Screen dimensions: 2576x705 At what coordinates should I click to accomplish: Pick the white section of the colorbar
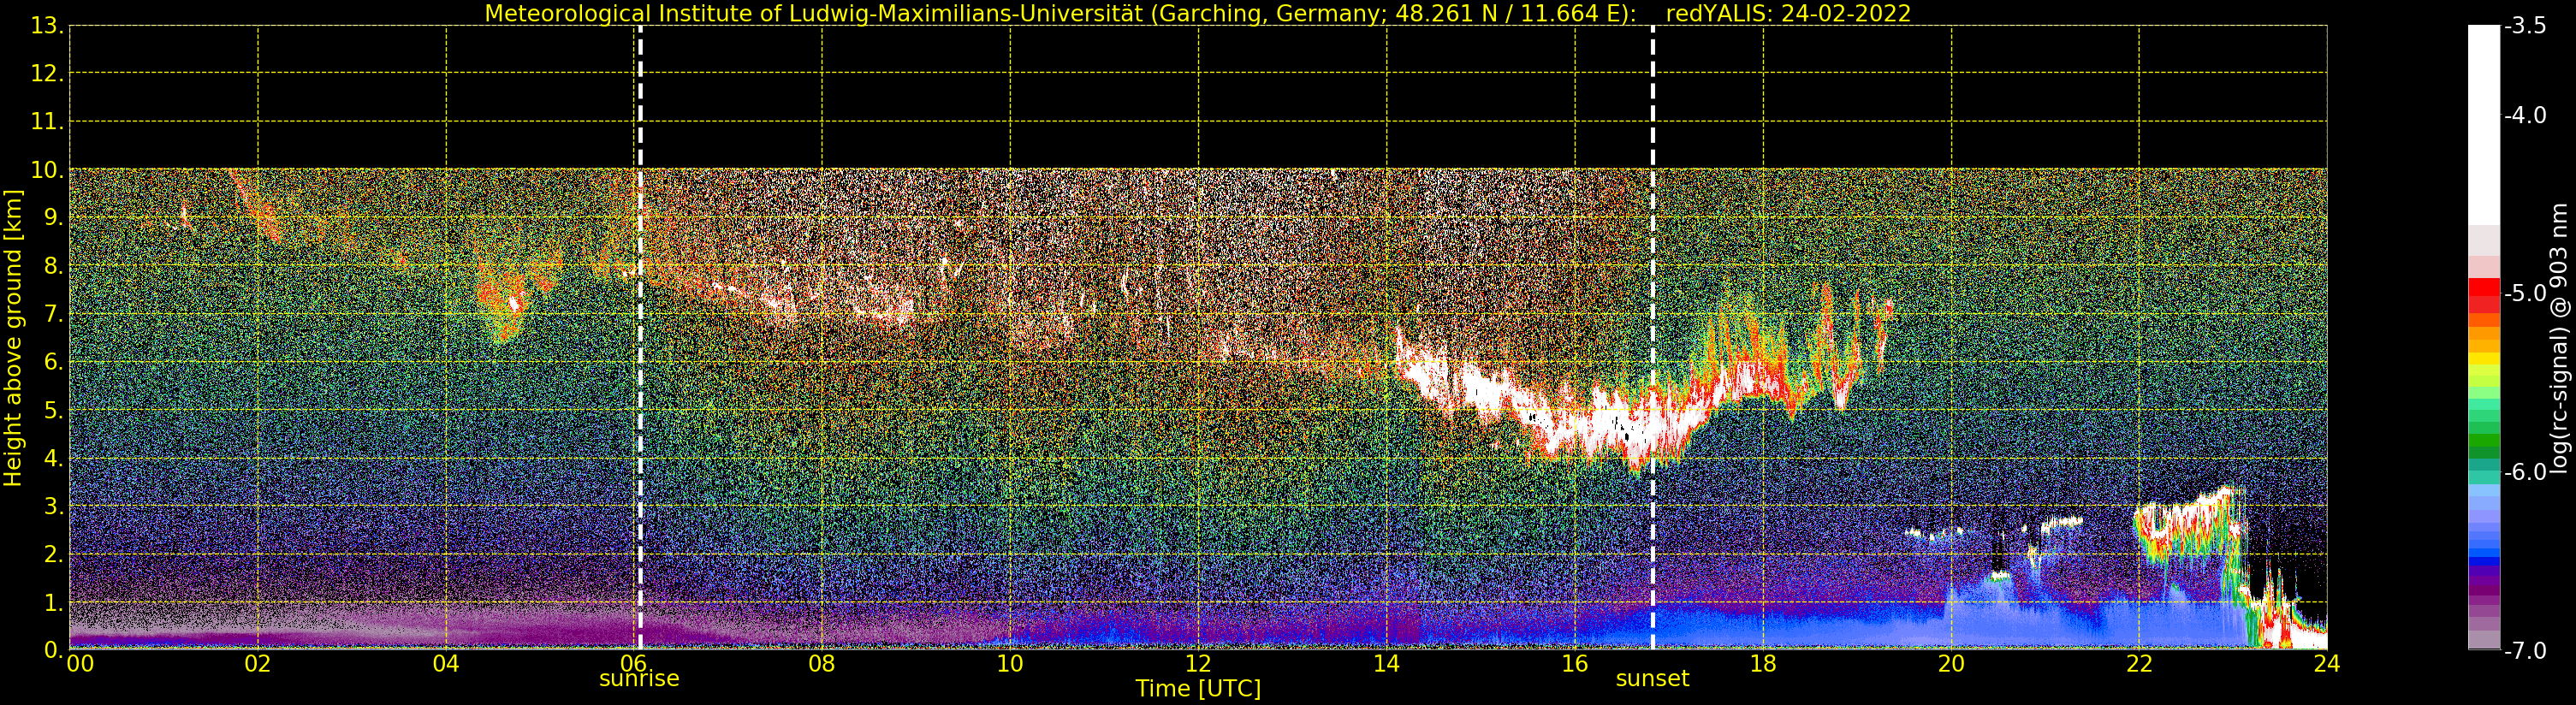click(2484, 125)
